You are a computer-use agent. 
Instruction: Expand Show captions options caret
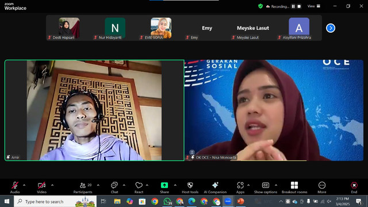[276, 185]
